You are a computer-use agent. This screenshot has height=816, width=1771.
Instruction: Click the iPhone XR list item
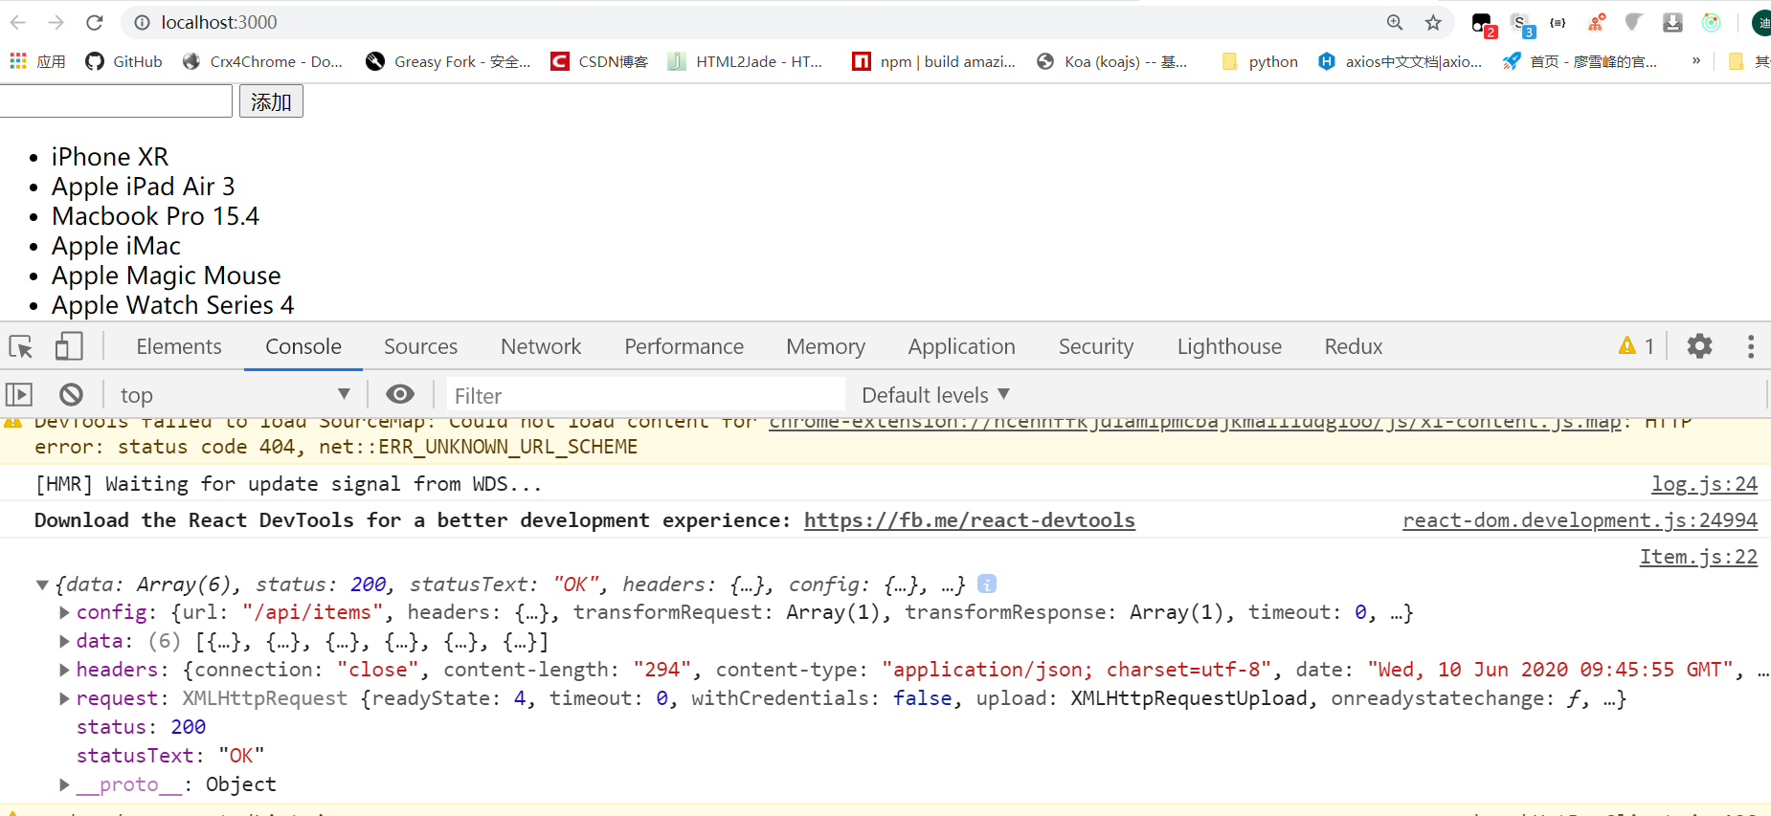point(110,157)
